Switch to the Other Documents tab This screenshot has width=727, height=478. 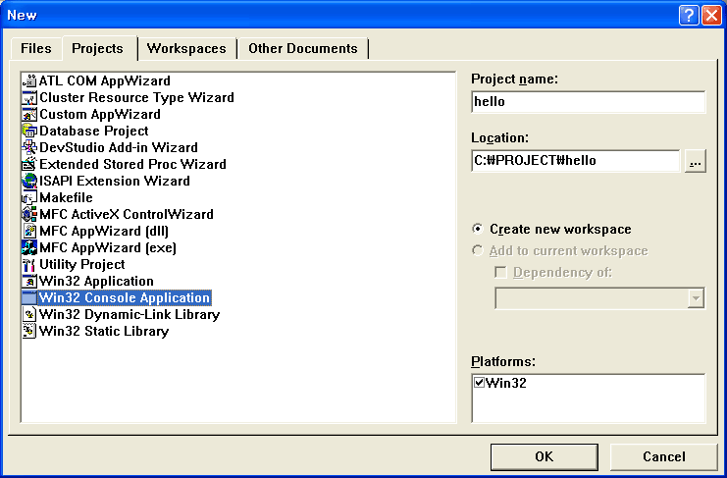pos(302,48)
